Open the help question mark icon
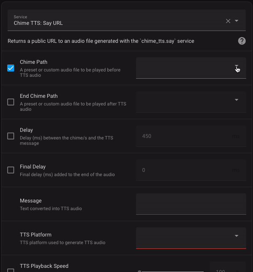This screenshot has height=272, width=253. coord(242,41)
